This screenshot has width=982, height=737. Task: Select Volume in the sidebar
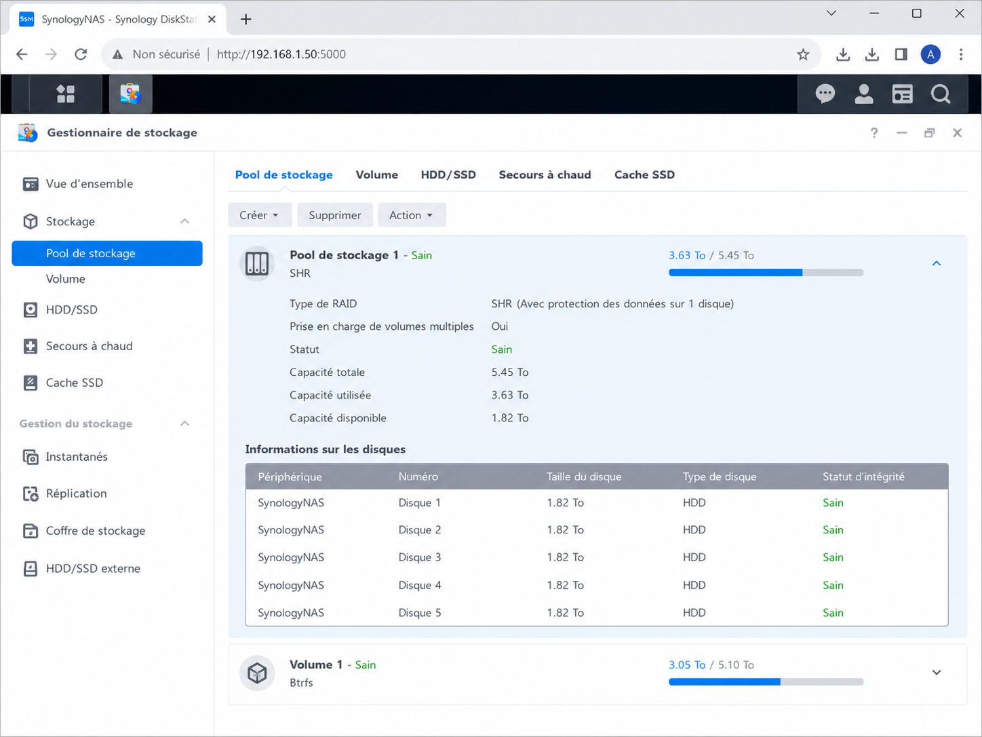(x=66, y=279)
